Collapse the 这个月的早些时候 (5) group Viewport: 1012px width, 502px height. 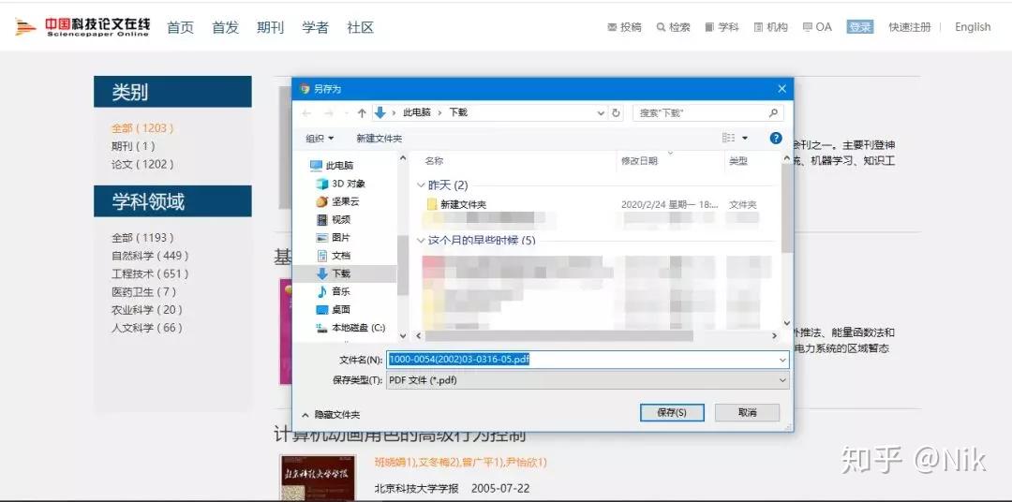(422, 241)
